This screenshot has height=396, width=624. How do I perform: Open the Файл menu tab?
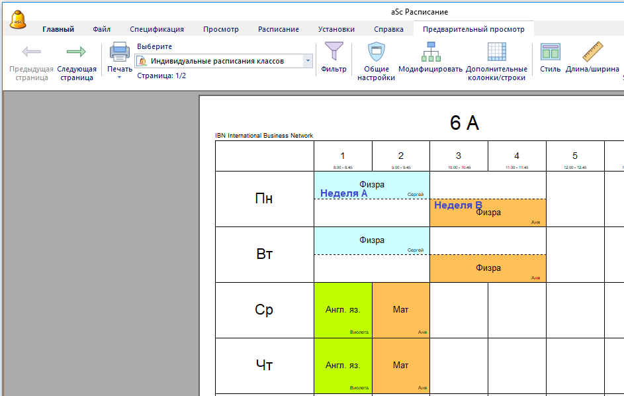pyautogui.click(x=102, y=29)
